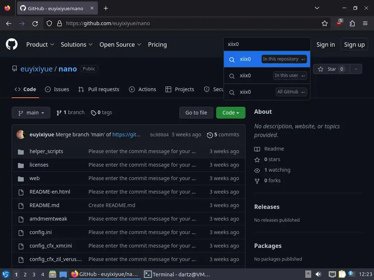Search xiix0 across All GitHub
Screen dimensions: 374x280
267,92
